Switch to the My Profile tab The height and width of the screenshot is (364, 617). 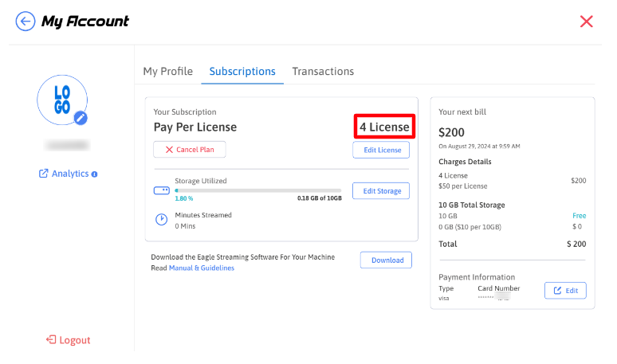coord(167,72)
